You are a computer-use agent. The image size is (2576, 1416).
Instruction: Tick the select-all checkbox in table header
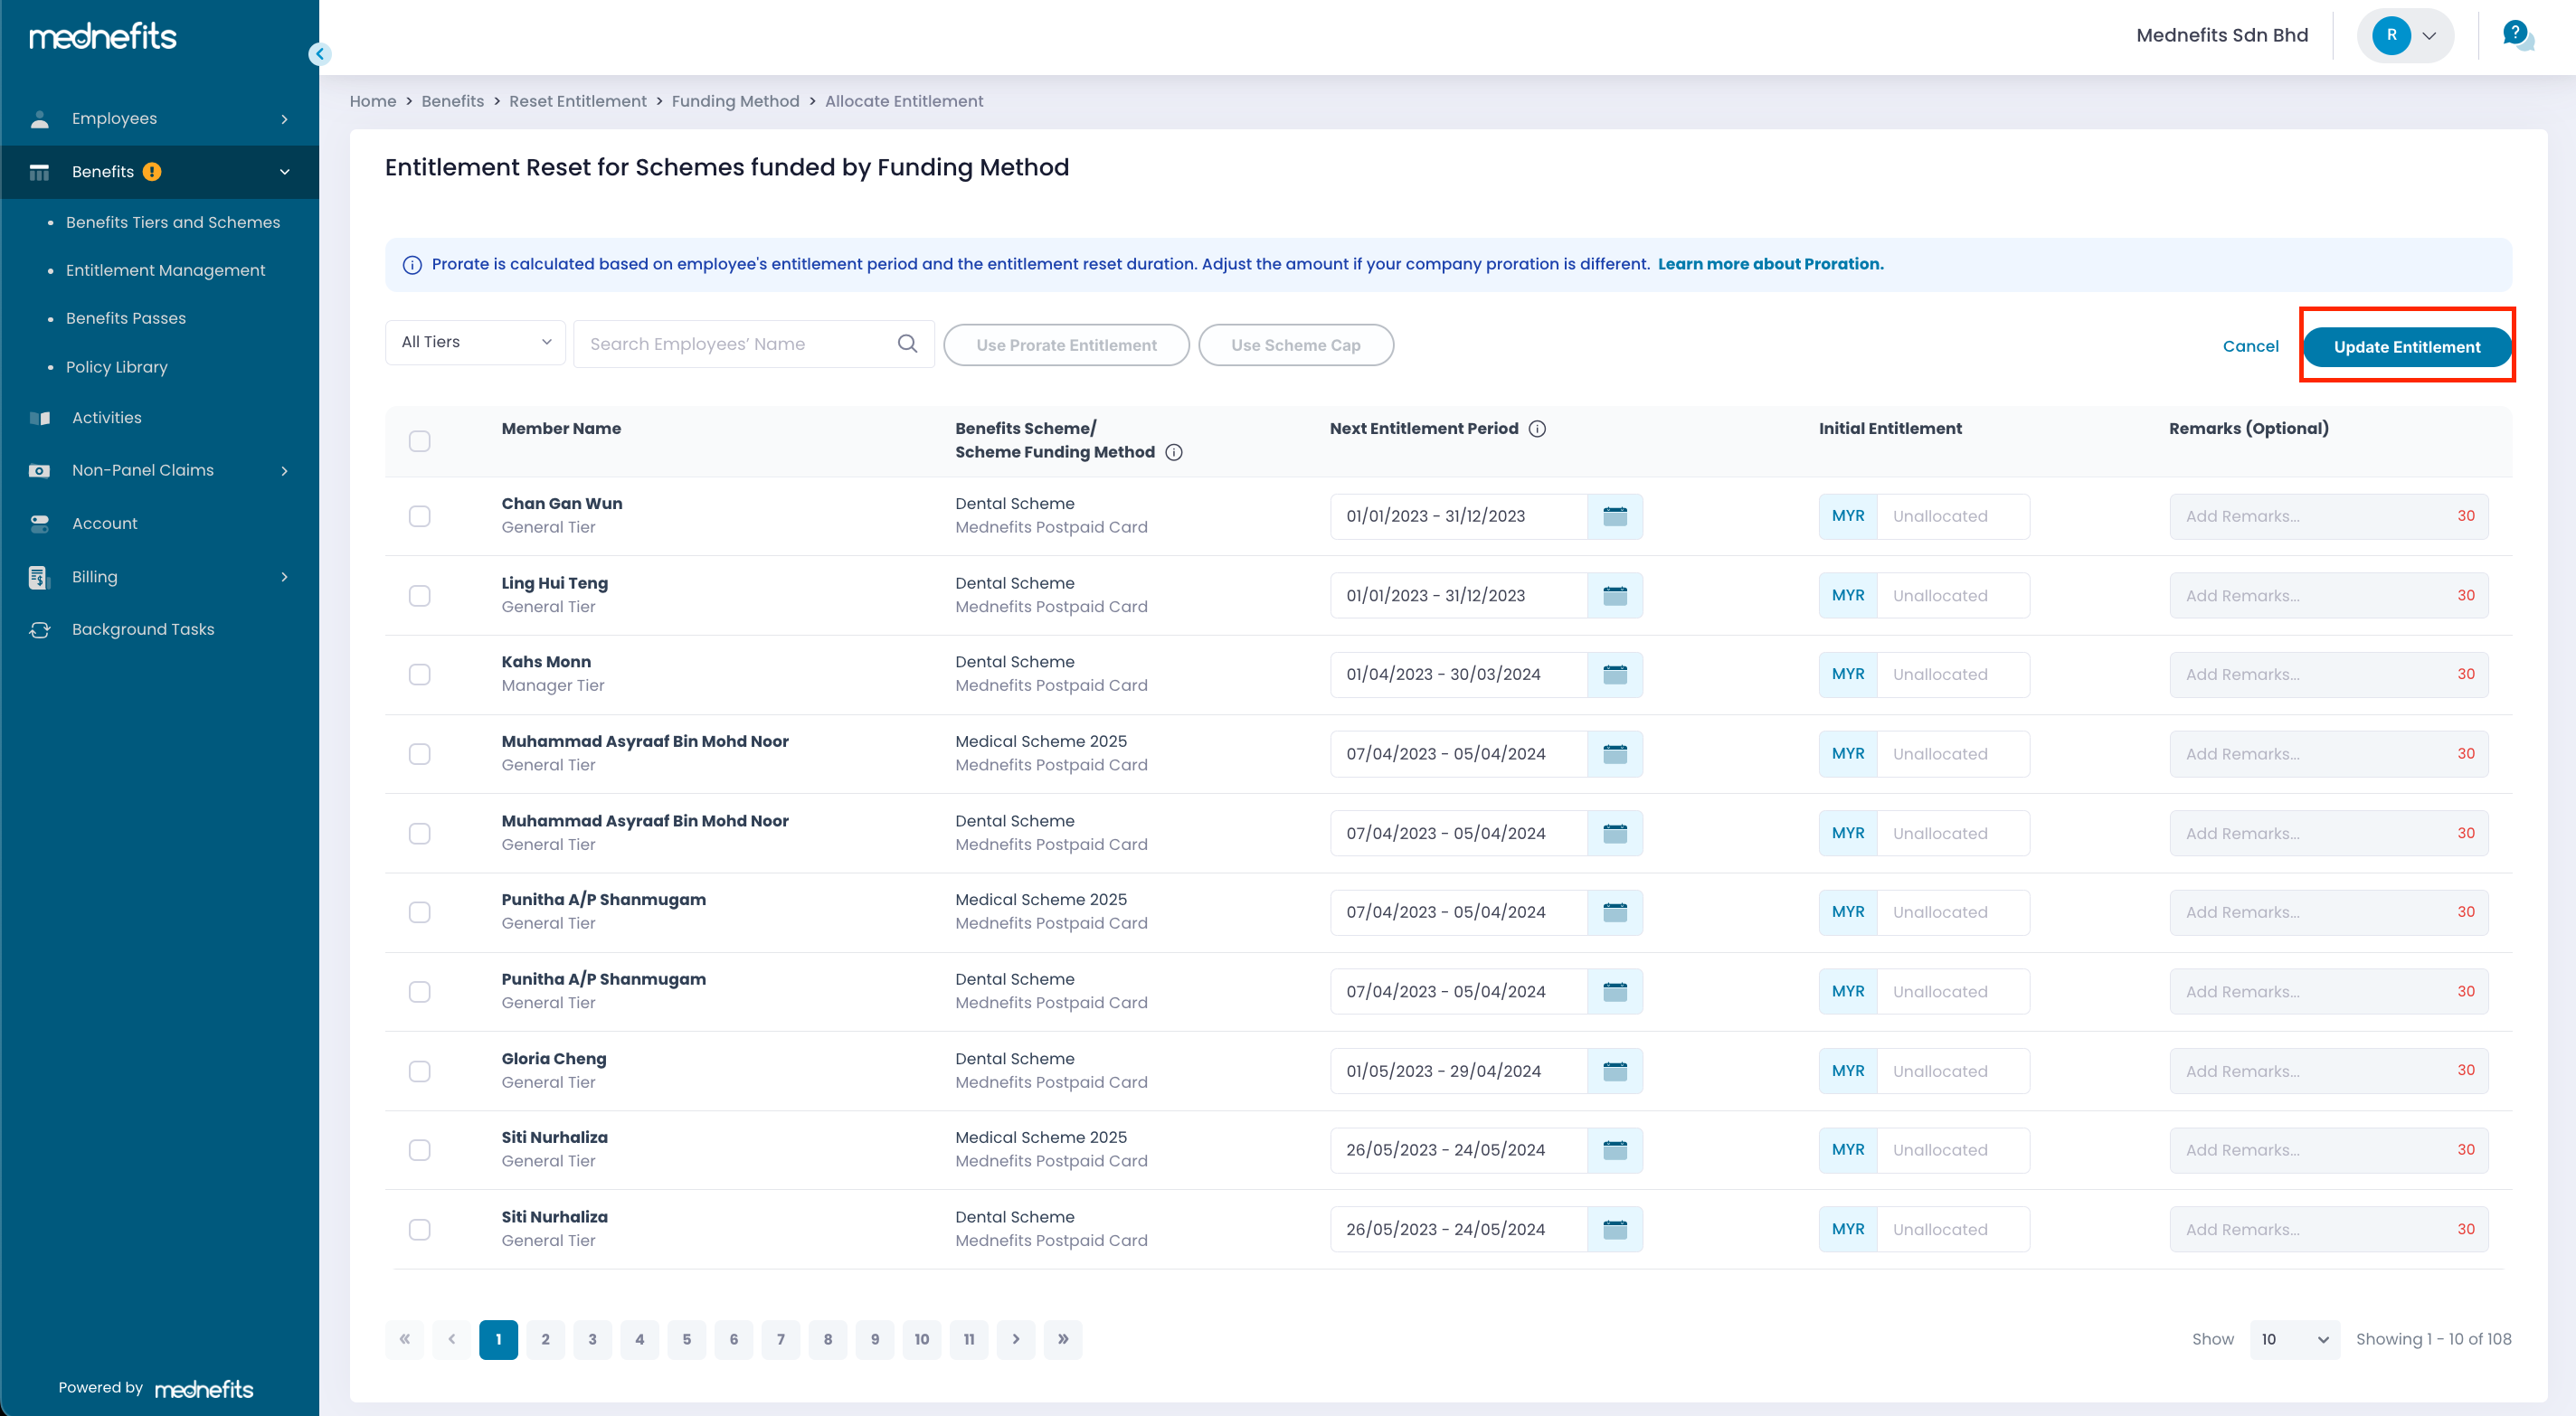(420, 441)
